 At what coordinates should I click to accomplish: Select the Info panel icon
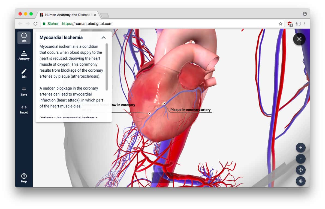pyautogui.click(x=24, y=37)
